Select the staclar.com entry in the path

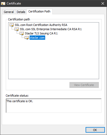(x=37, y=38)
